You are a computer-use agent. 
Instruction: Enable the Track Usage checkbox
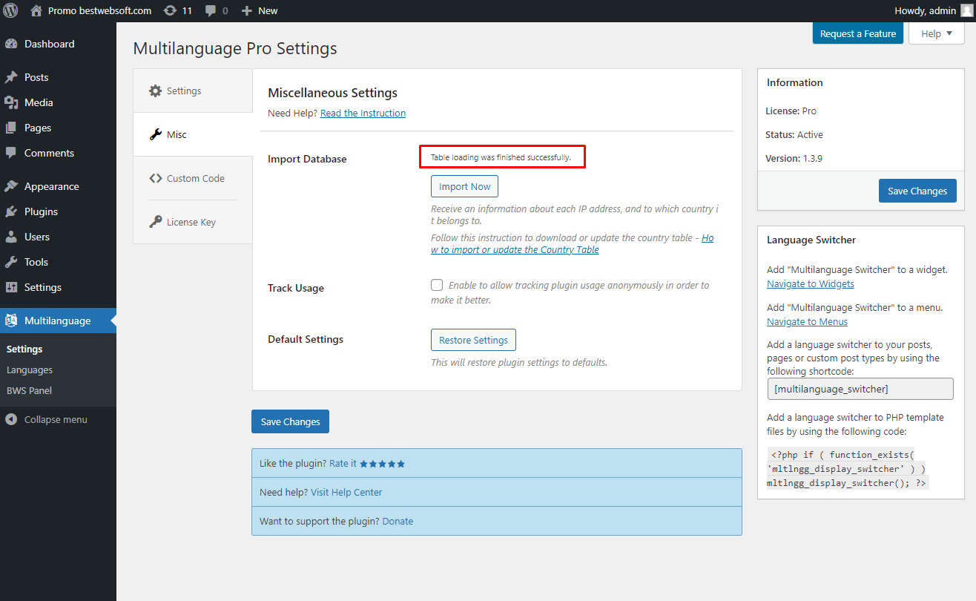click(x=437, y=285)
